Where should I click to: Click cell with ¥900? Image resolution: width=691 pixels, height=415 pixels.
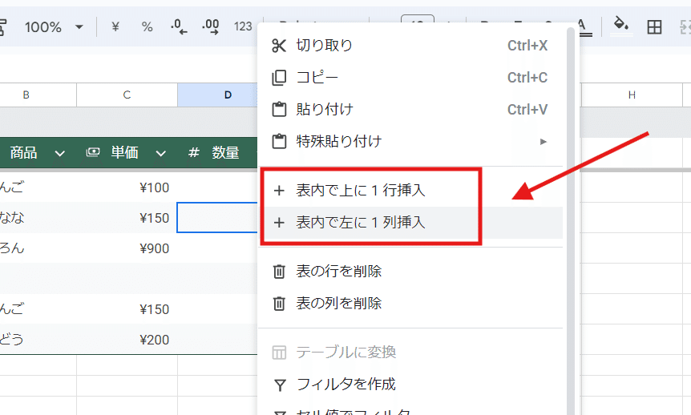tap(127, 248)
